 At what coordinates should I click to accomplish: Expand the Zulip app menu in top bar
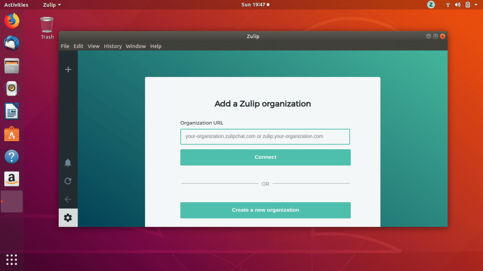point(52,5)
